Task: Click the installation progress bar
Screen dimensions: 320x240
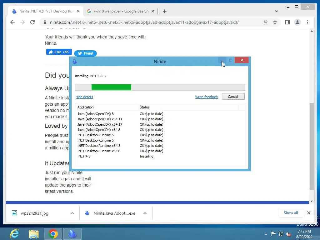Action: point(160,87)
